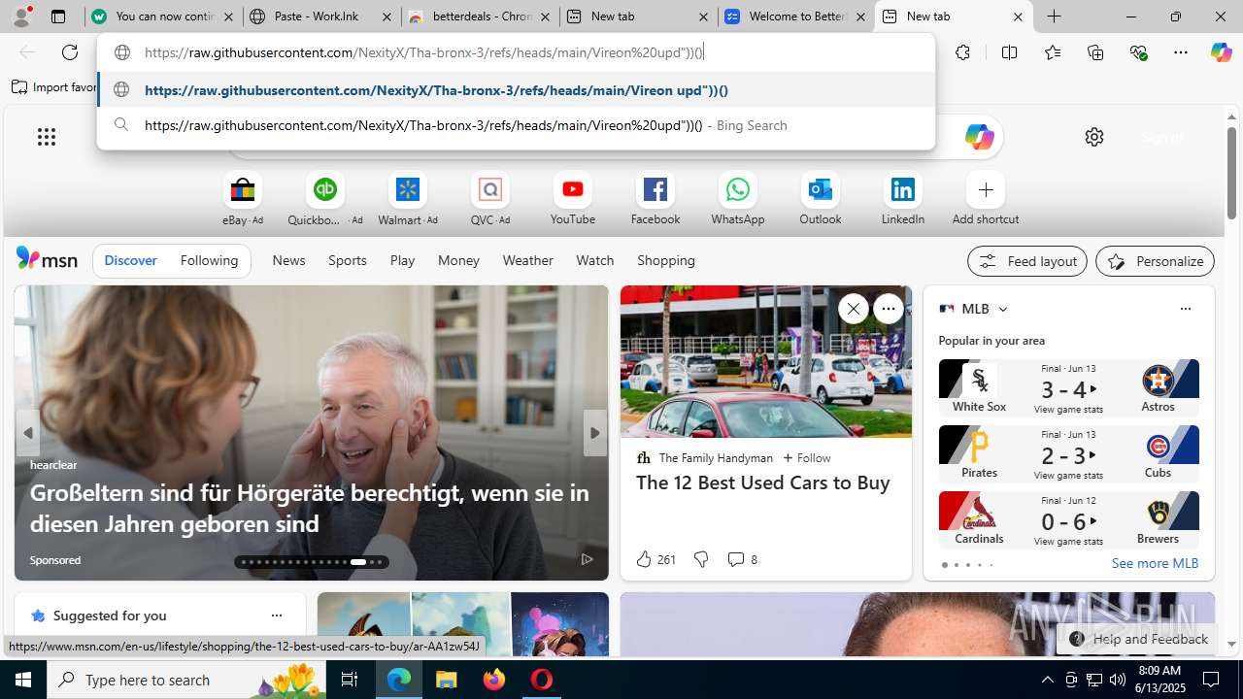Viewport: 1243px width, 699px height.
Task: Open the Walmart shortcut tile
Action: pyautogui.click(x=407, y=198)
